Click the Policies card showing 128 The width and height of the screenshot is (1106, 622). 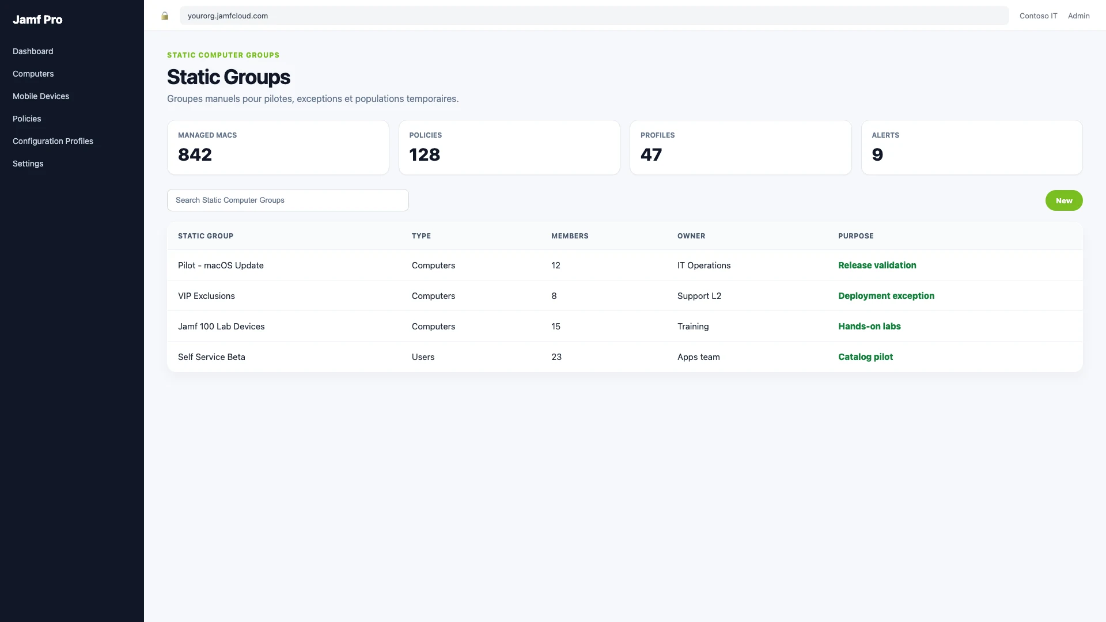509,147
